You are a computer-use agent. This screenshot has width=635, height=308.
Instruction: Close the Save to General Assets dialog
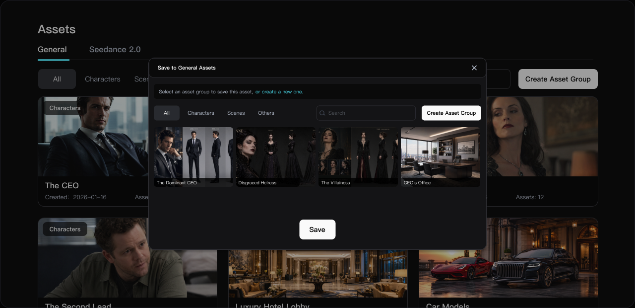[474, 68]
